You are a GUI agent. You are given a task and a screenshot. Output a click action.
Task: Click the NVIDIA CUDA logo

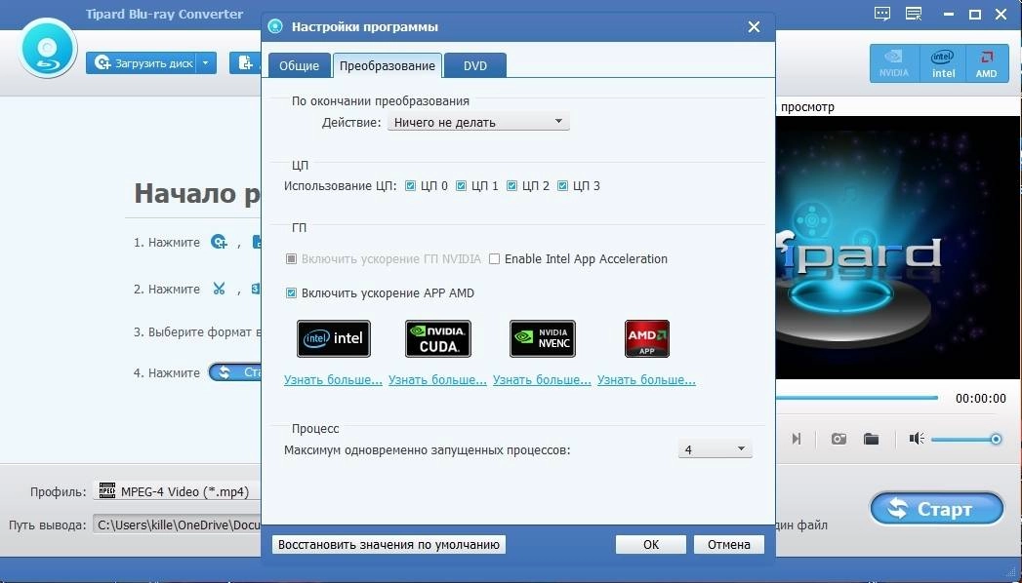coord(438,338)
